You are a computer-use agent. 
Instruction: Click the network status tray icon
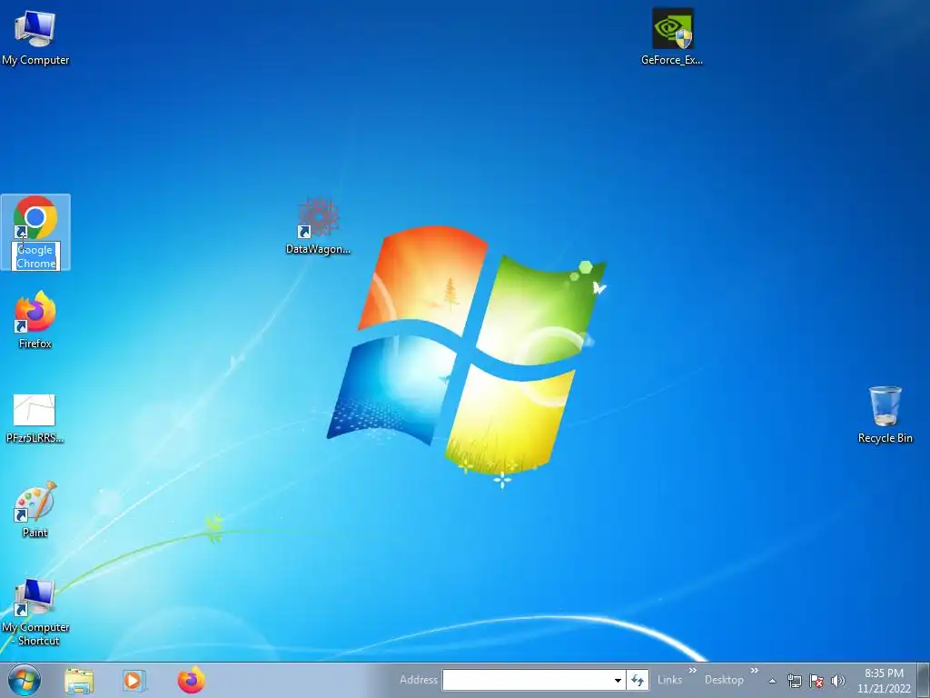[x=794, y=681]
